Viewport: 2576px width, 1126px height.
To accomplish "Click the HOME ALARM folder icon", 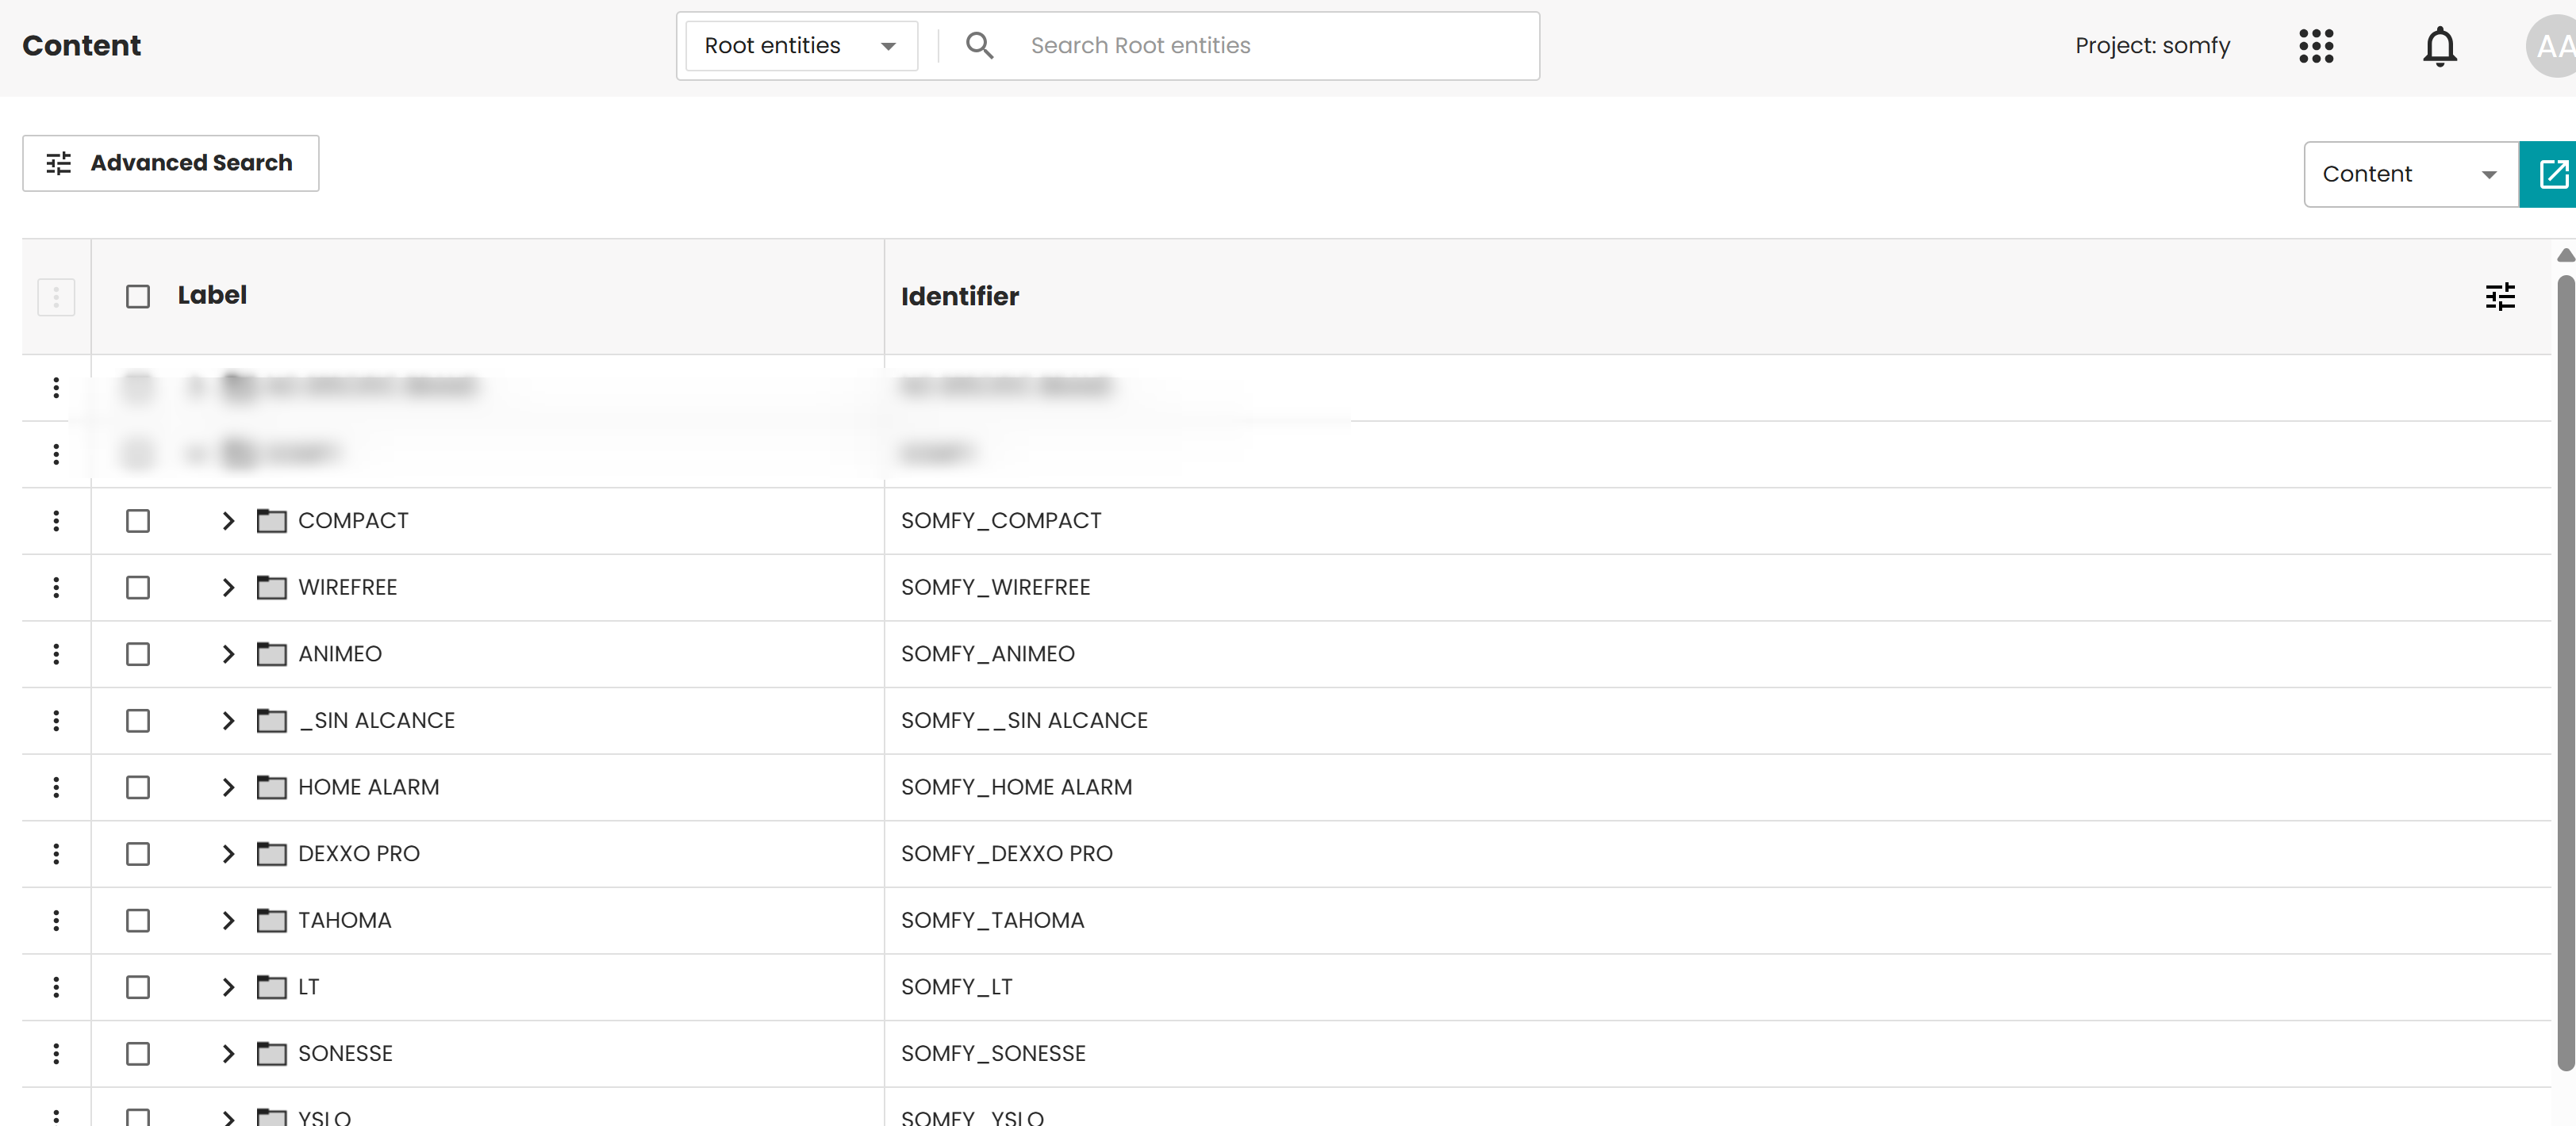I will [x=271, y=787].
